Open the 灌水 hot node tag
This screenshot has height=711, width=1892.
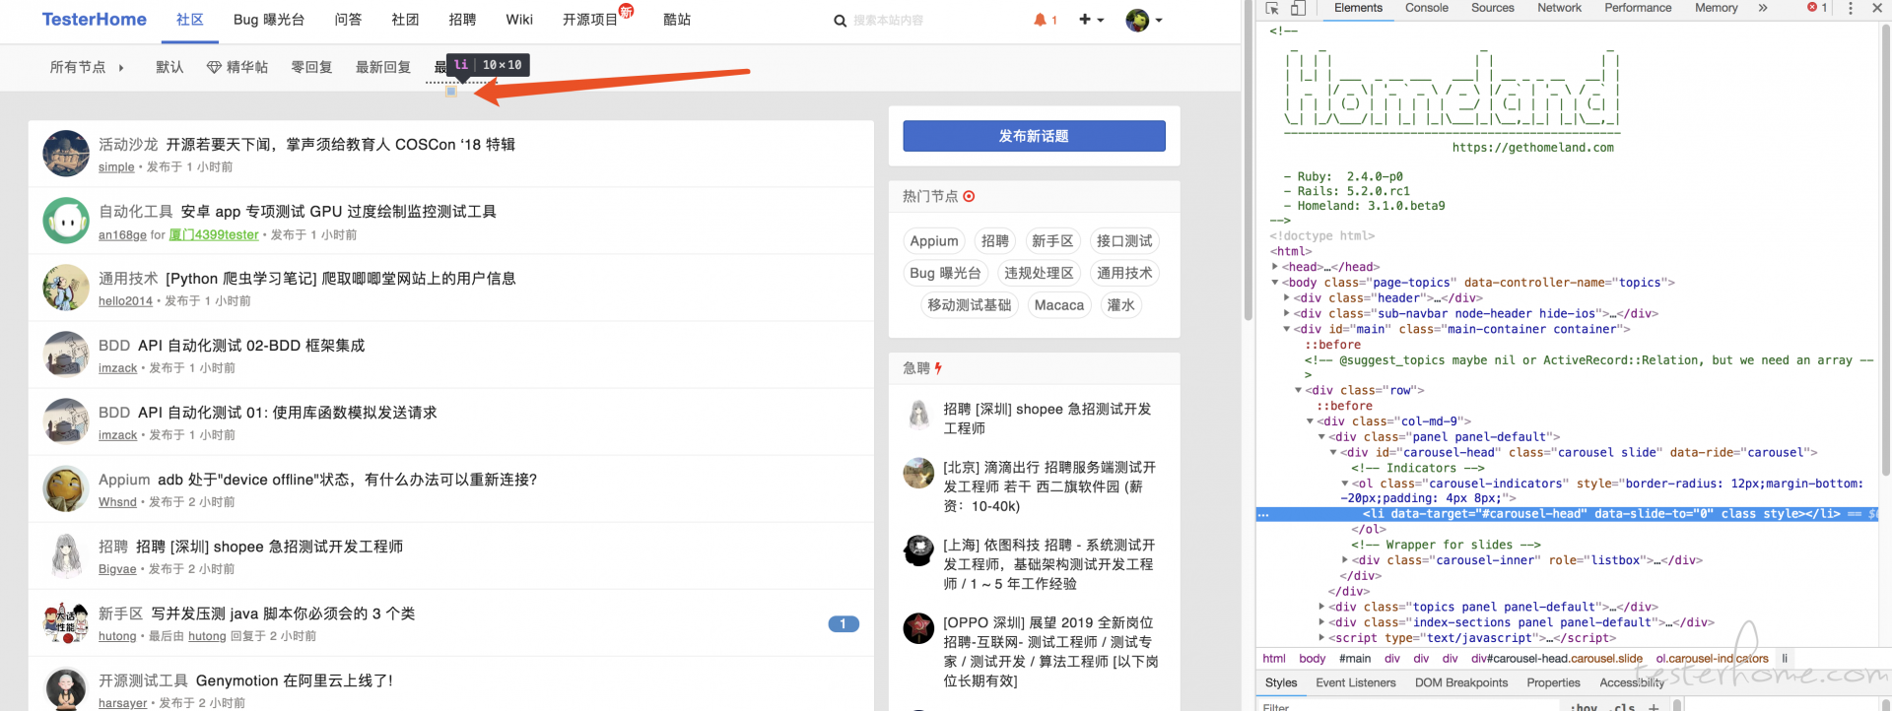coord(1121,305)
